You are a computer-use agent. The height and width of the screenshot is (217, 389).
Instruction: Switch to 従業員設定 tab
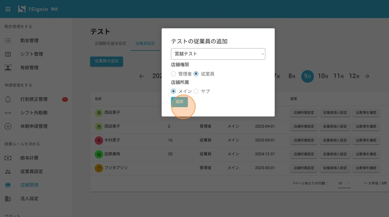pos(146,43)
